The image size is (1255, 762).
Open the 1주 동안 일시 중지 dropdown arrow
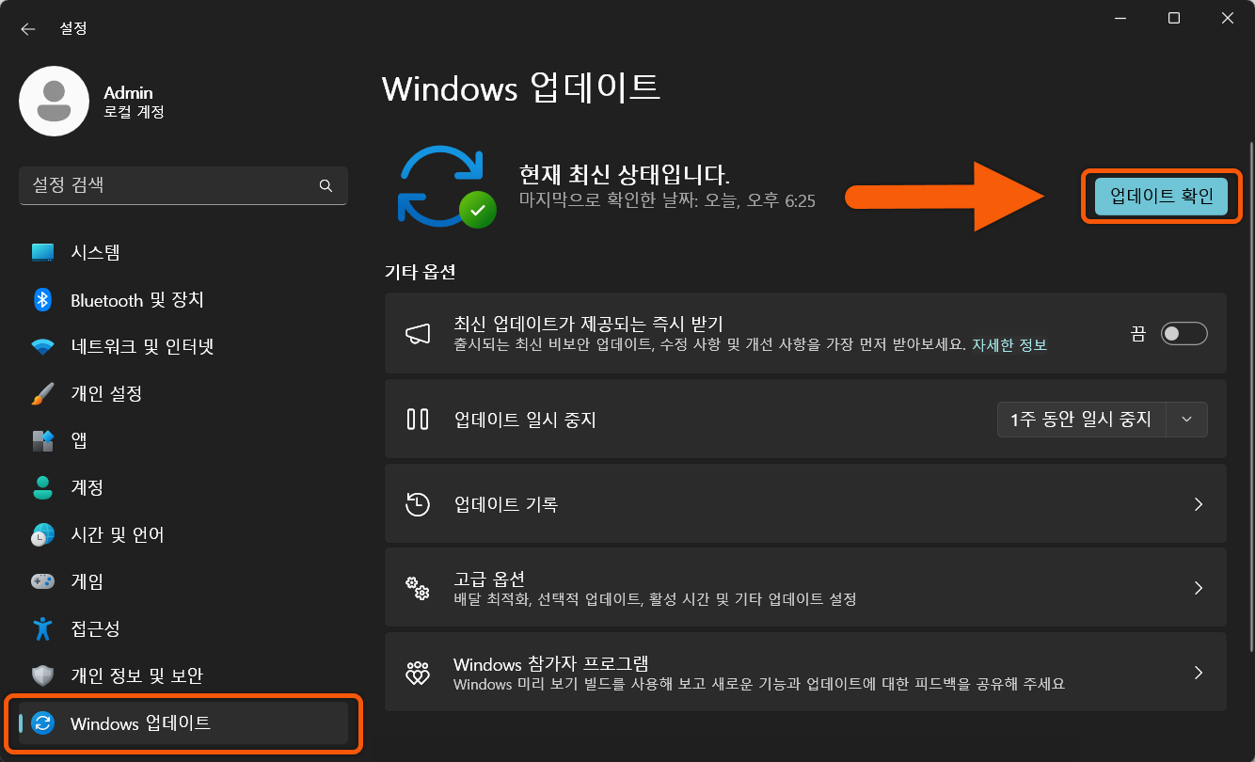pos(1186,420)
